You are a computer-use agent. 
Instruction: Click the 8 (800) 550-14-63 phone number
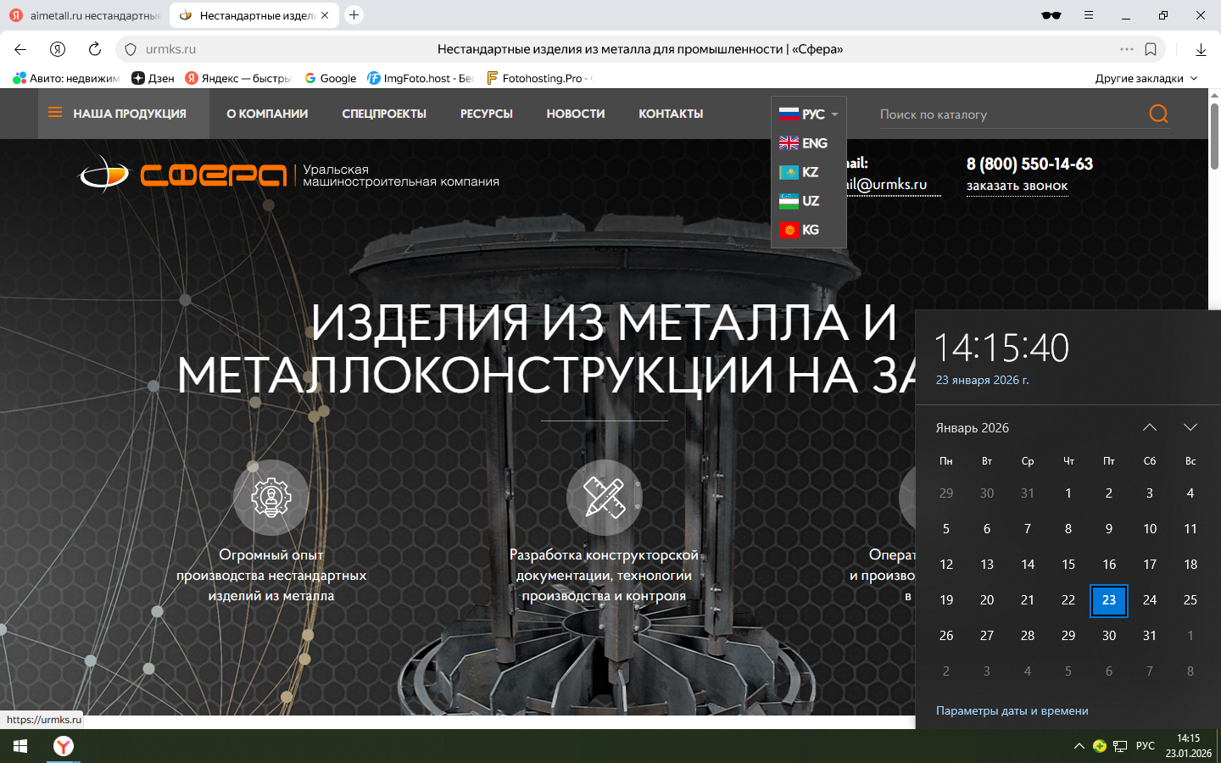1029,164
